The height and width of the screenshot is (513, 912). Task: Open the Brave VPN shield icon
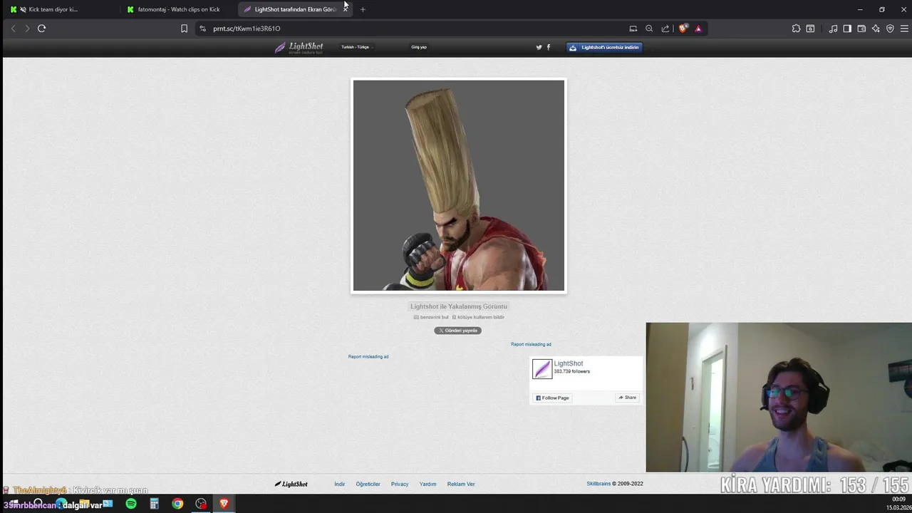click(890, 28)
